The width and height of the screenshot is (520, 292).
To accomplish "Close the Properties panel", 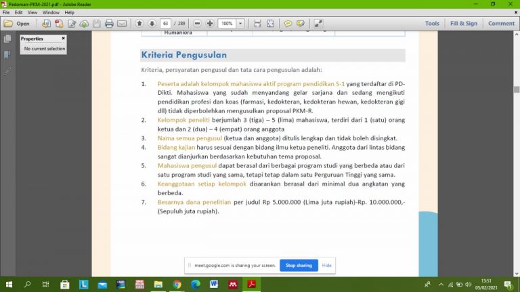I will click(x=64, y=39).
